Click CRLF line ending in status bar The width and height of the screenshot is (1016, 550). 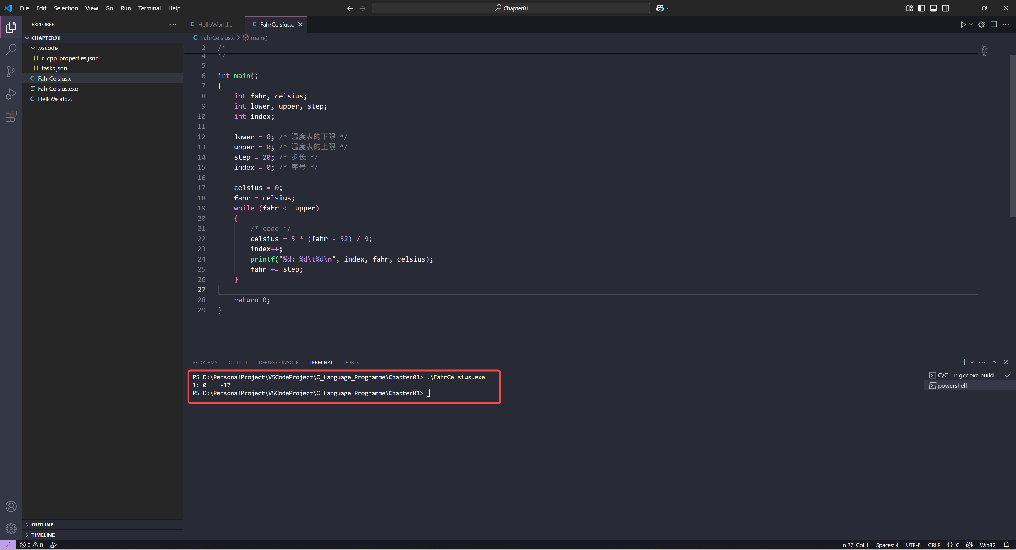[933, 545]
